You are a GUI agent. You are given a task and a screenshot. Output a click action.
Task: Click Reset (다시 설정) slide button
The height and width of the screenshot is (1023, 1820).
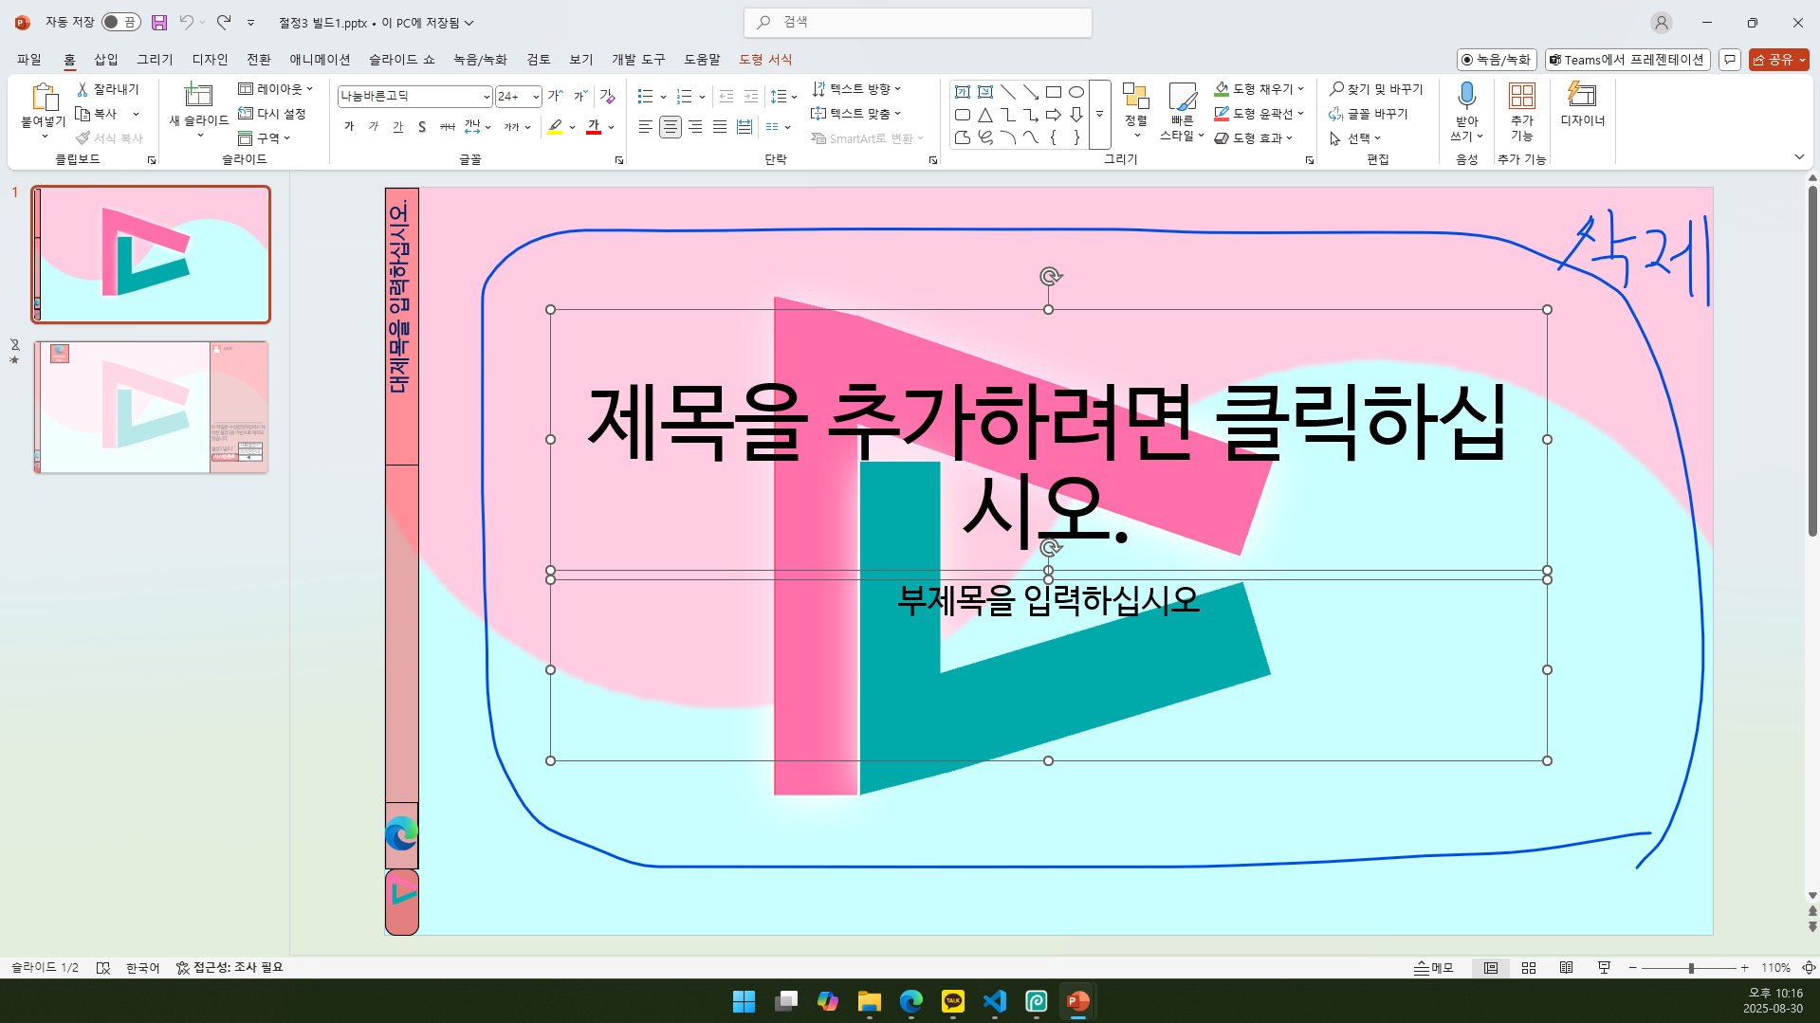point(272,114)
